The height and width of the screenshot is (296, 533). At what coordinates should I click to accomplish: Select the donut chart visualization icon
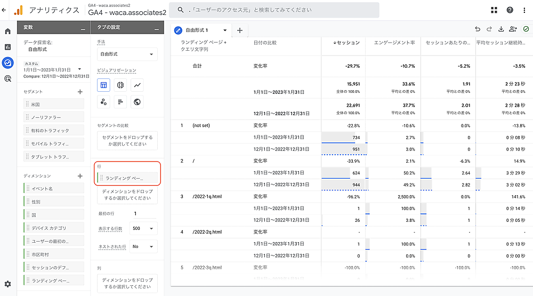120,85
